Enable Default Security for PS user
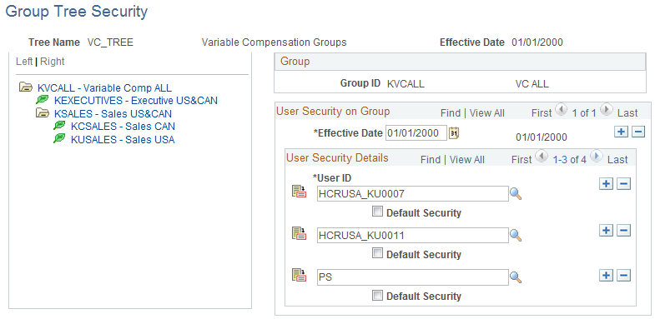655x319 pixels. point(377,296)
